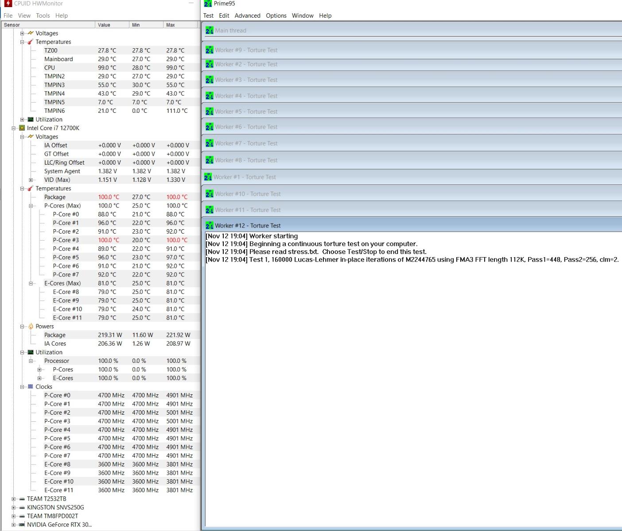Click the Worker #6 window icon
This screenshot has width=622, height=531.
tap(210, 127)
